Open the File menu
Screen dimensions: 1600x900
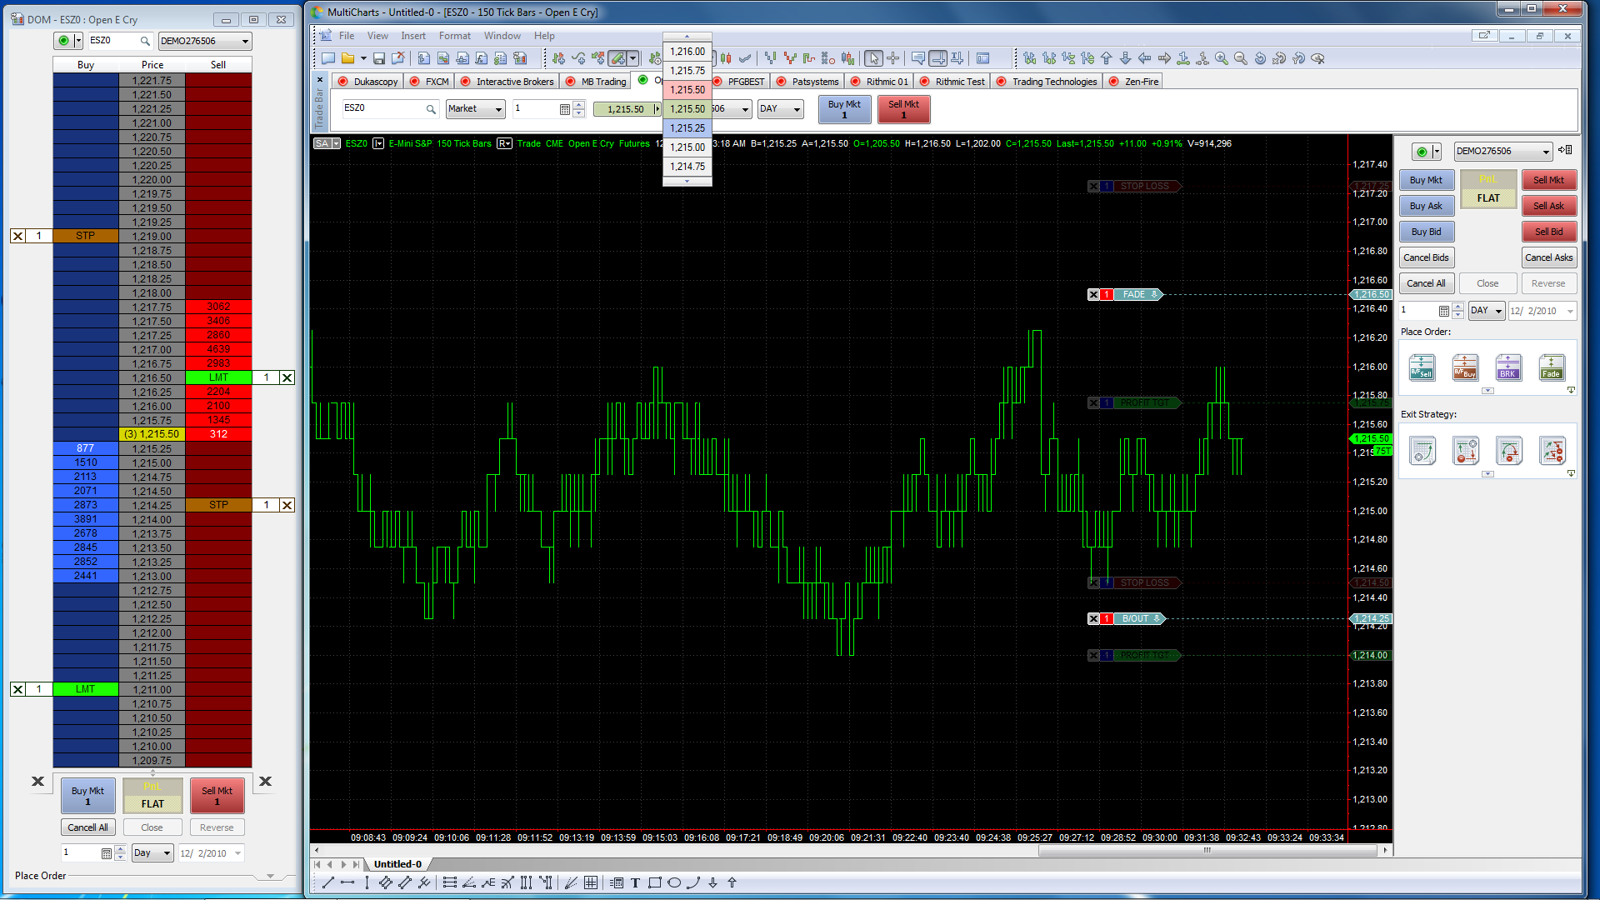coord(347,36)
